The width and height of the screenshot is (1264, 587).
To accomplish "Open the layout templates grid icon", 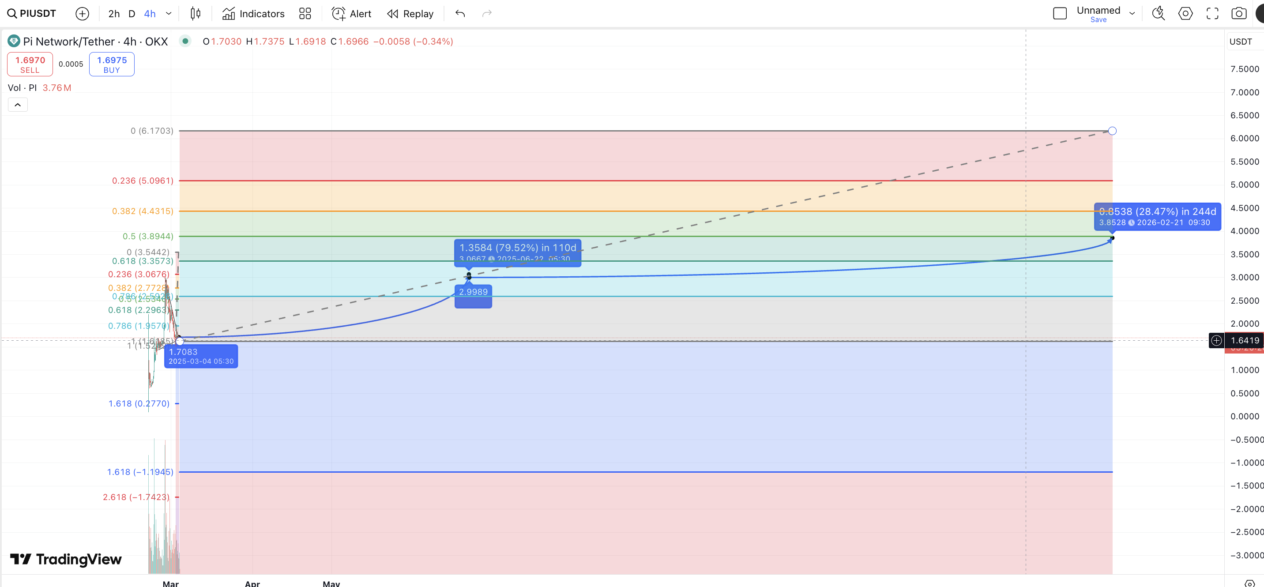I will click(x=305, y=14).
